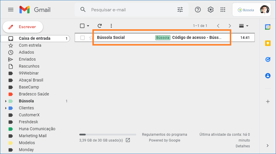Click the 14:41 email timestamp
This screenshot has width=276, height=154.
245,38
